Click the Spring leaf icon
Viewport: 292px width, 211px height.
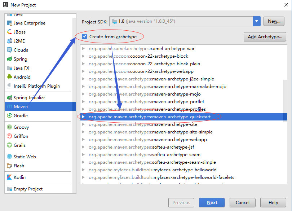[x=9, y=59]
